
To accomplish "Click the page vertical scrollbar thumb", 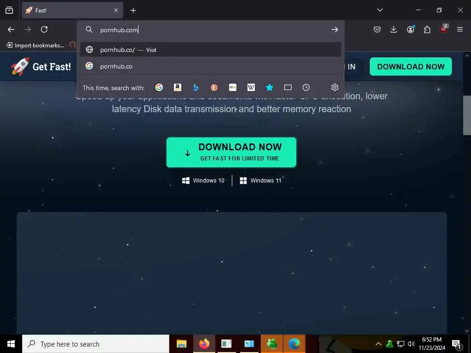I will point(467,115).
